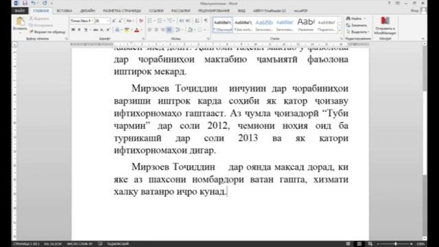This screenshot has width=439, height=247.
Task: Center align the text
Action: [156, 30]
